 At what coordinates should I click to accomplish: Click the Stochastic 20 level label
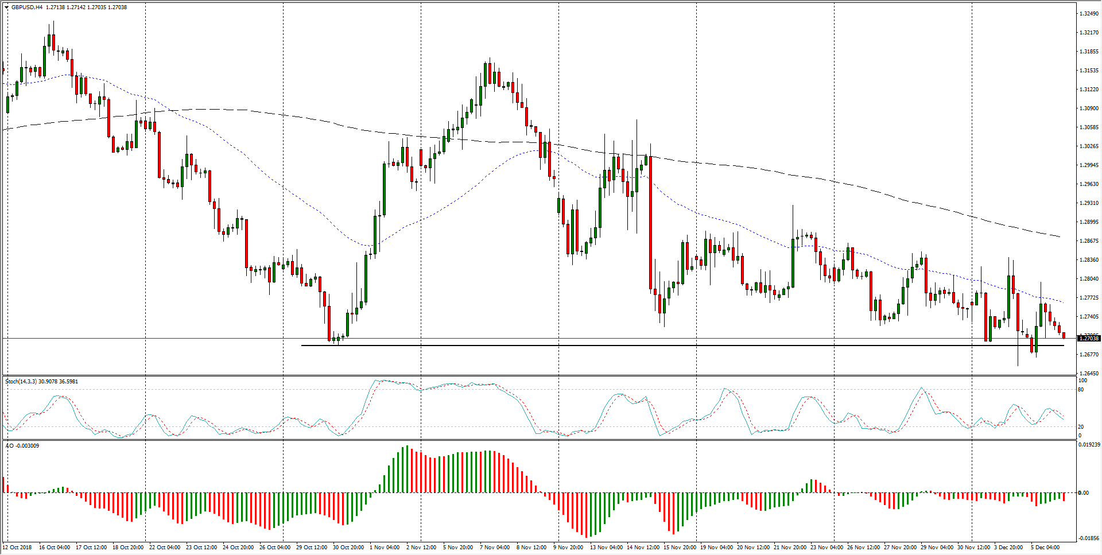pos(1081,427)
